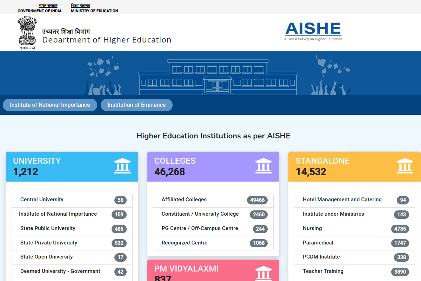Click the 94 count badge

(403, 200)
